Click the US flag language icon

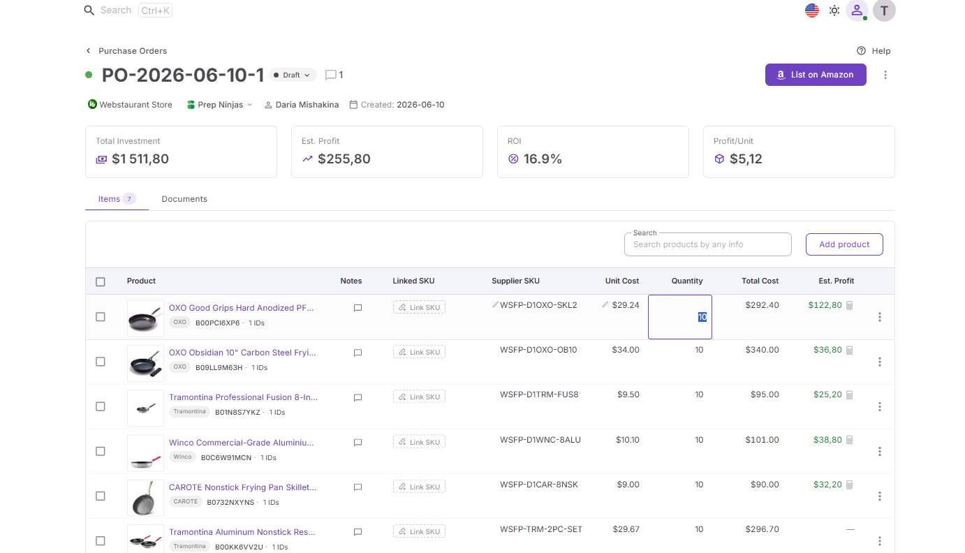click(x=811, y=10)
